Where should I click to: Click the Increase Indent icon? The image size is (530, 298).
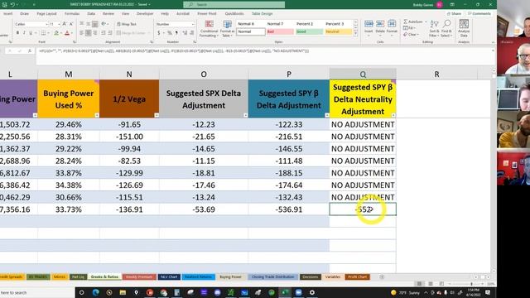point(110,33)
